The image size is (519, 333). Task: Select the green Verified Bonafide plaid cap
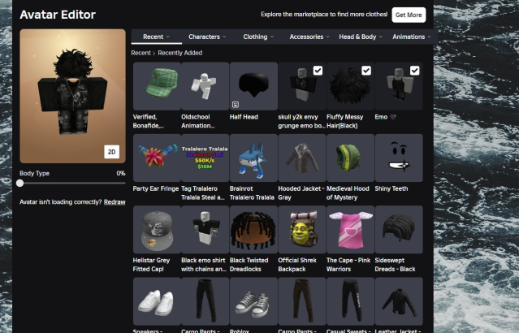[x=155, y=86]
